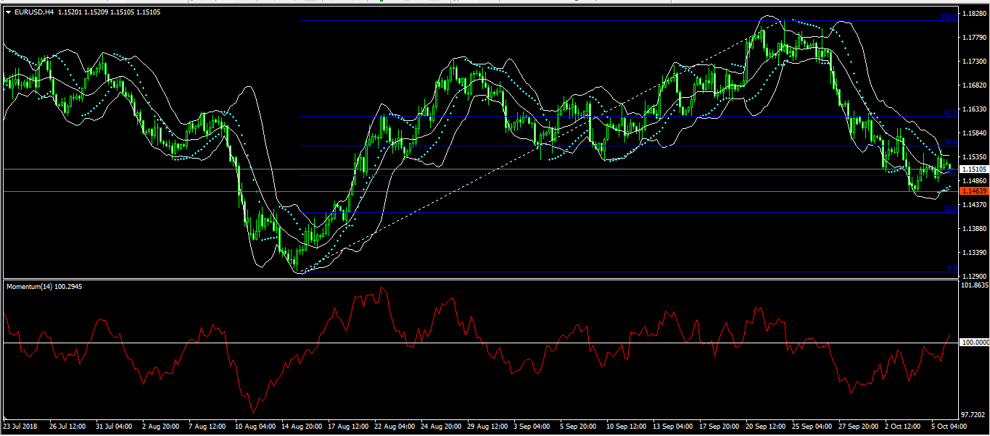Click Momentum scale value 101.8635

point(974,286)
